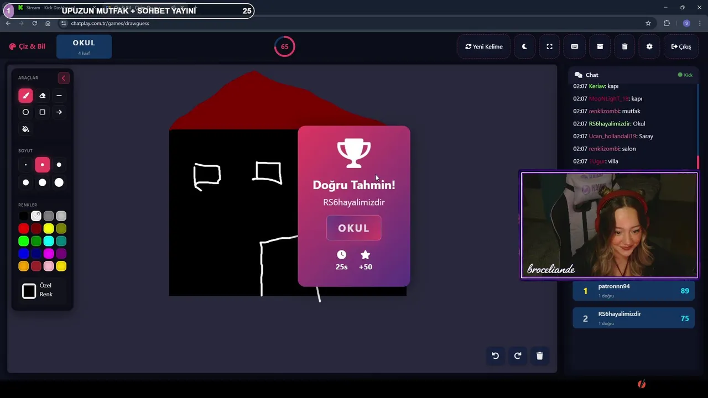Choose the purple color swatch

click(61, 254)
